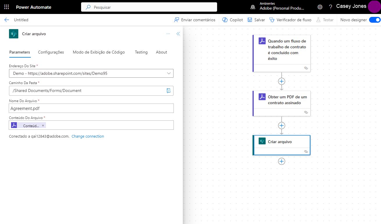The height and width of the screenshot is (224, 381).
Task: Click the Adobe icon in Conteúdo token
Action: click(x=14, y=125)
